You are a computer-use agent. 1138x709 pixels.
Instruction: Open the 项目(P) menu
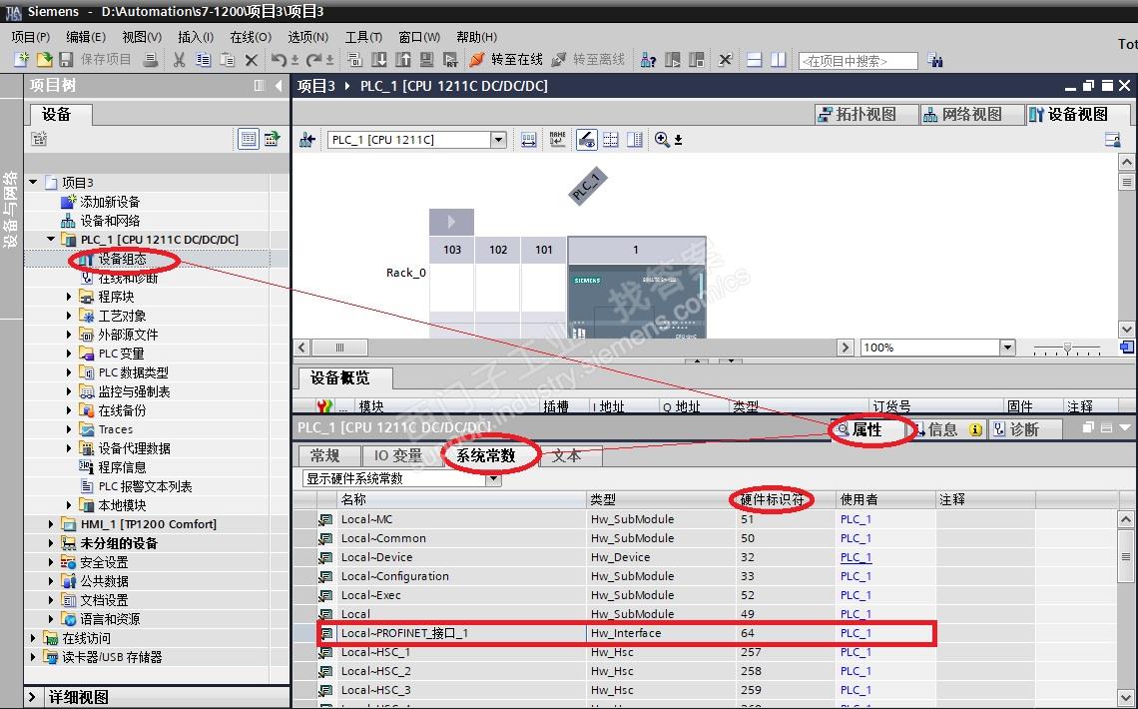(31, 36)
